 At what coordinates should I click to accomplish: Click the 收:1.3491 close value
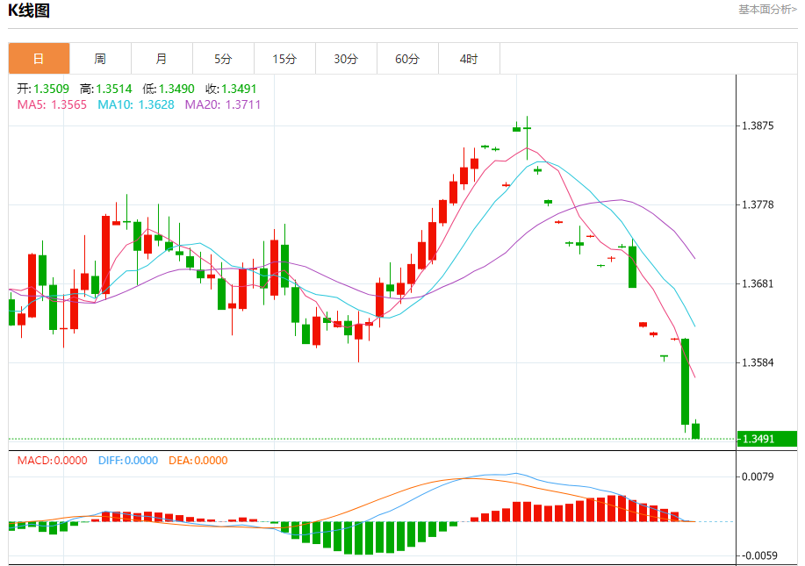[231, 89]
